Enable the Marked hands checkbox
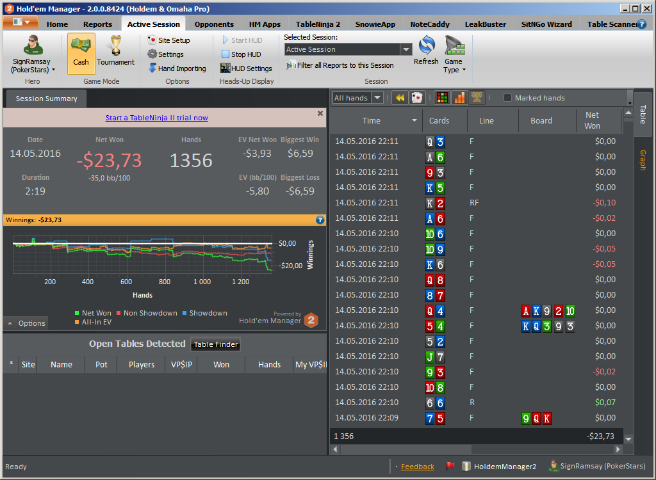 [x=507, y=98]
